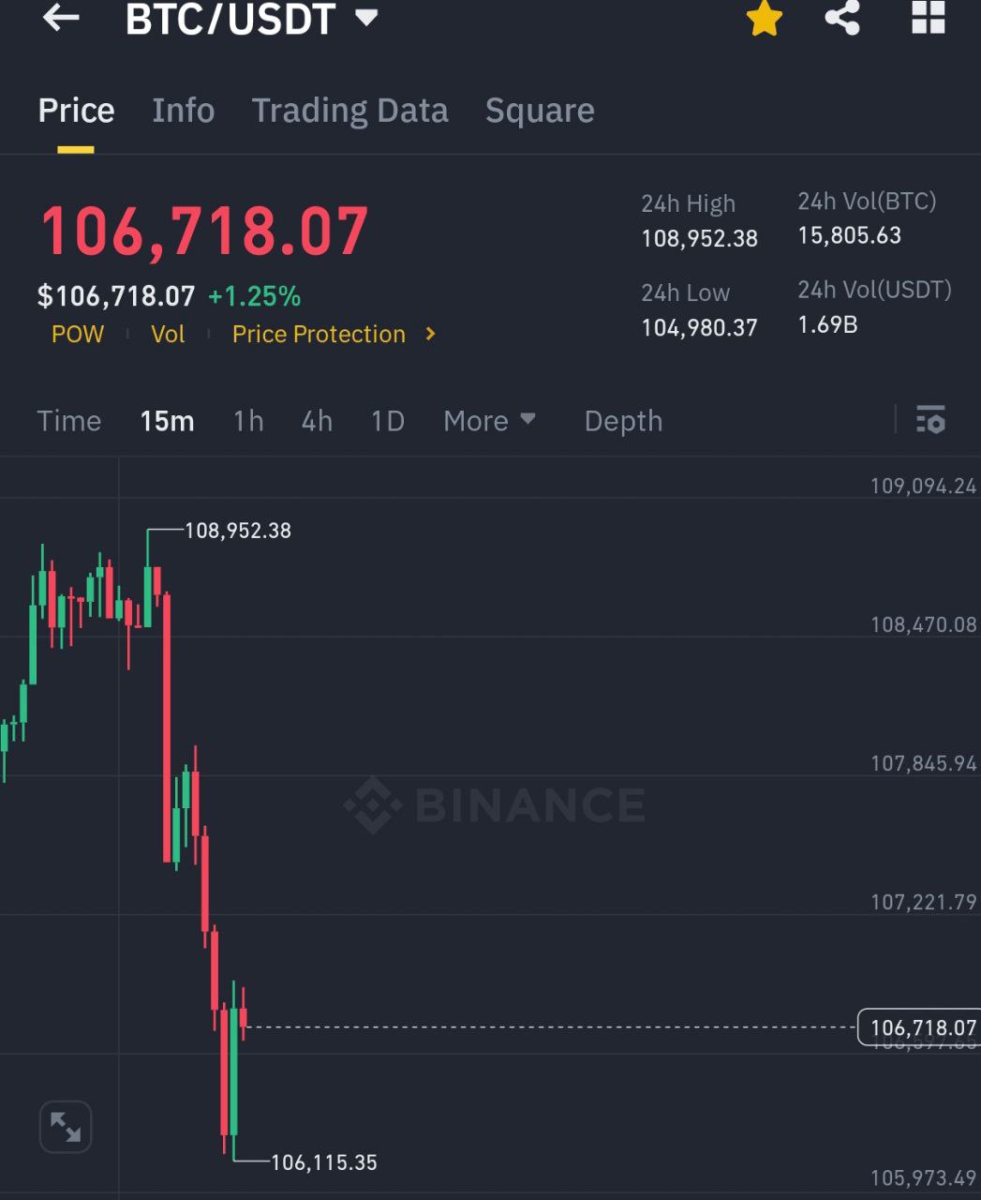Image resolution: width=981 pixels, height=1200 pixels.
Task: Expand the BTC/USDT pair dropdown
Action: pos(366,18)
